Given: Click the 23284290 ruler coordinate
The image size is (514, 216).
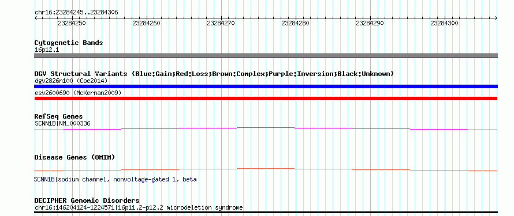Looking at the screenshot, I should 370,23.
